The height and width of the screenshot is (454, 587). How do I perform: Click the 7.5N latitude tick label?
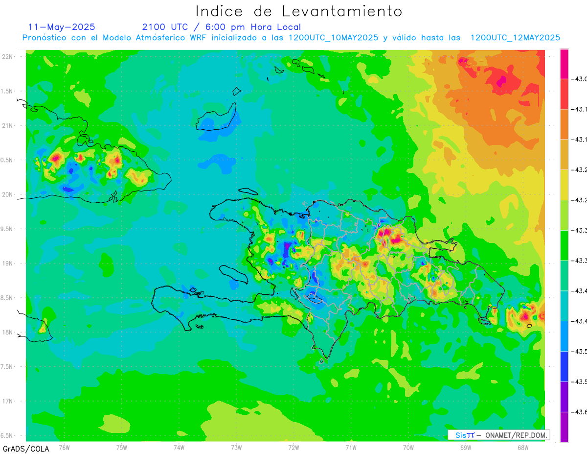[x=7, y=367]
